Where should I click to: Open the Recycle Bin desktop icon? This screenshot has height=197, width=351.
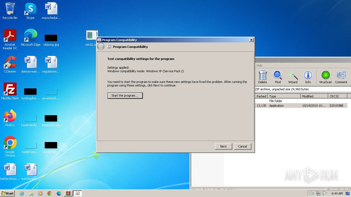click(x=10, y=11)
